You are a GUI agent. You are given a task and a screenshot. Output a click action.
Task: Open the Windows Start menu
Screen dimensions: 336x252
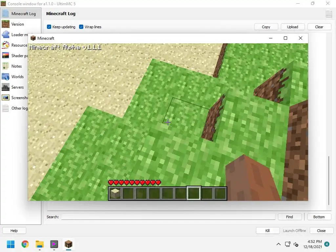(x=11, y=244)
